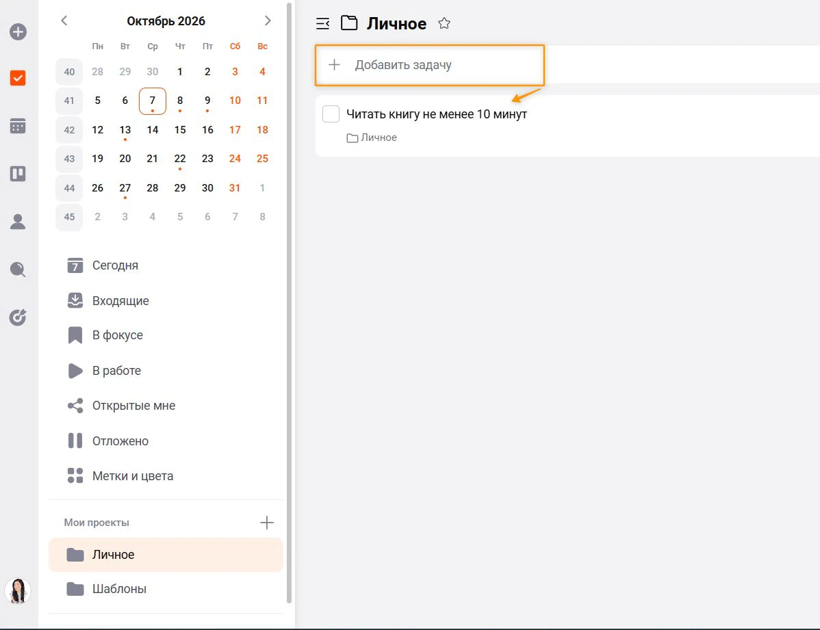Open the magnifier search icon in the left rail

click(x=18, y=270)
